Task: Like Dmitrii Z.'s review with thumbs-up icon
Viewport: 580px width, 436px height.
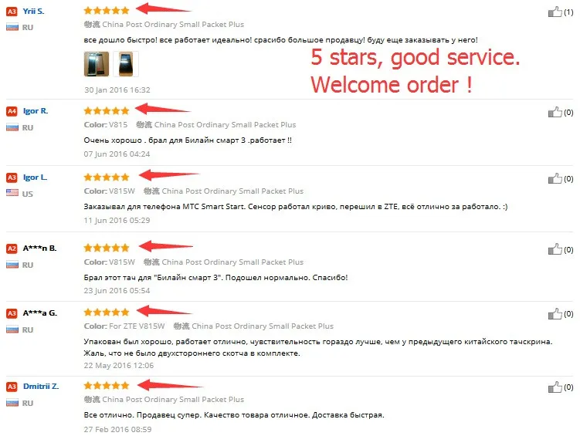Action: [x=555, y=387]
